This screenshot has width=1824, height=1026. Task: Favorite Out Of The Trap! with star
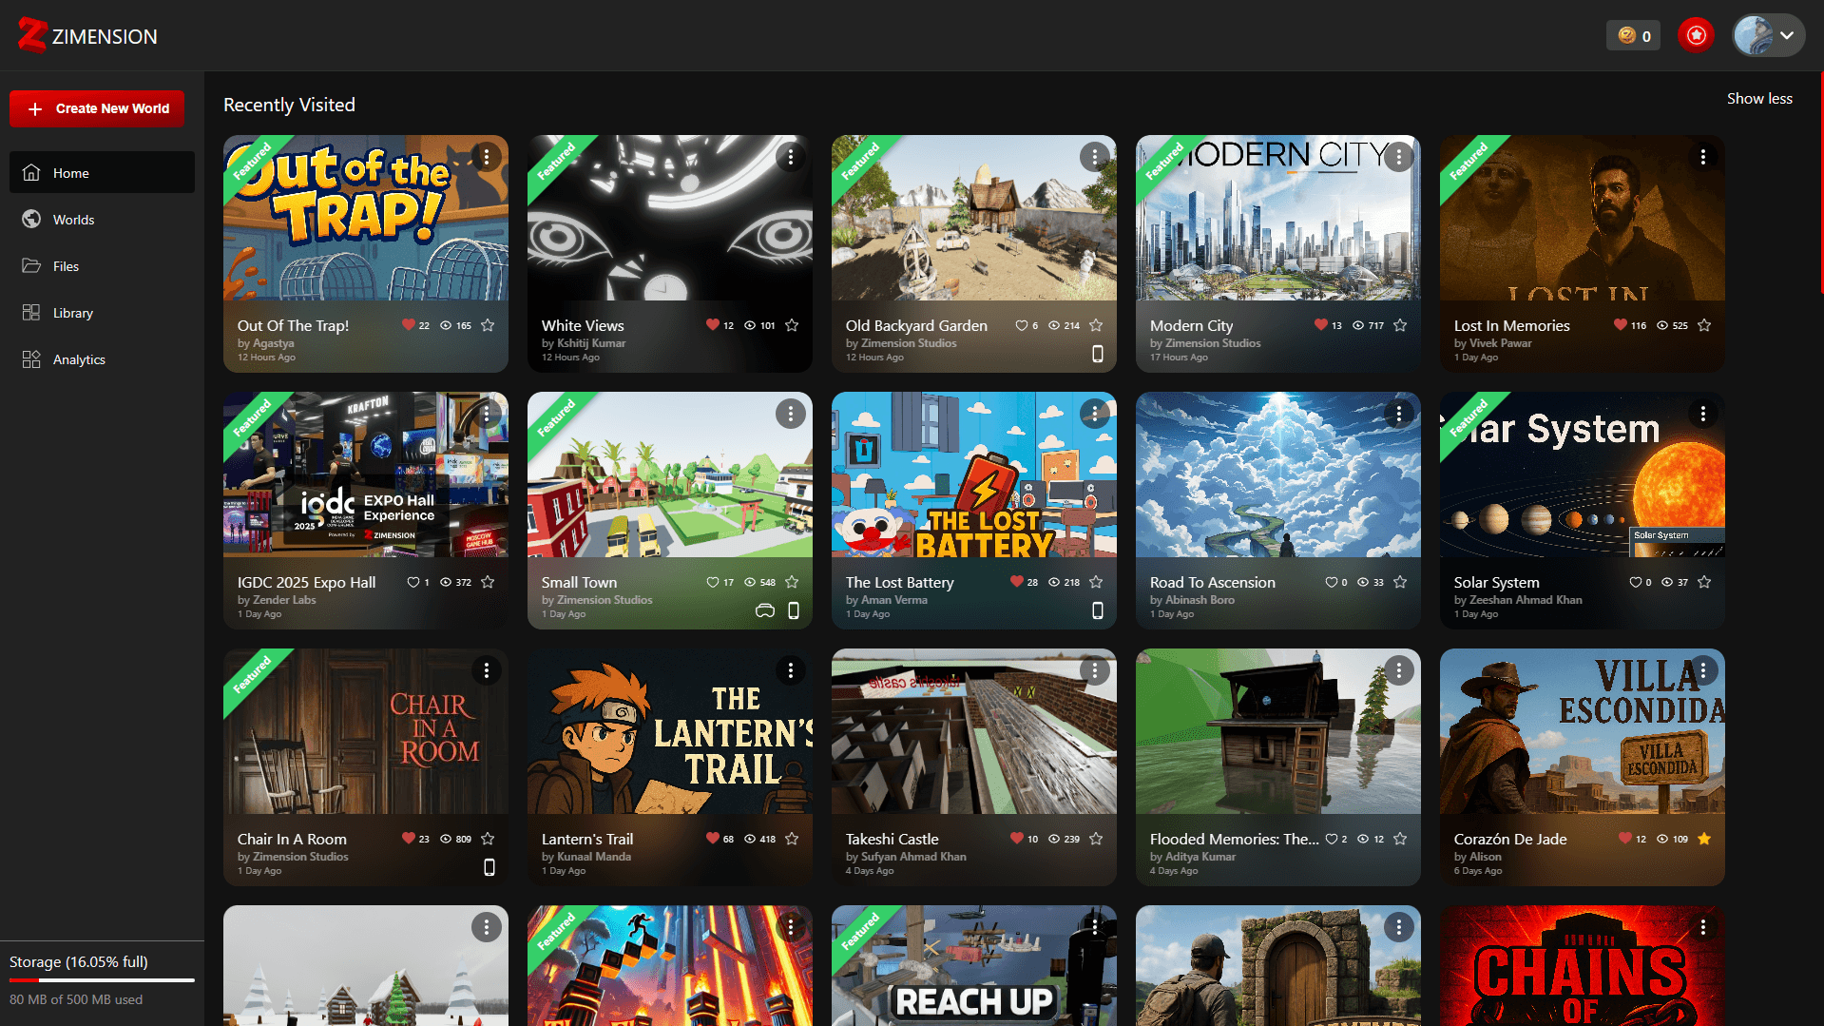click(x=488, y=325)
